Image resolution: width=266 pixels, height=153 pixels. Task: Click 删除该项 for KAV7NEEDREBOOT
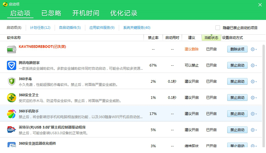click(237, 49)
